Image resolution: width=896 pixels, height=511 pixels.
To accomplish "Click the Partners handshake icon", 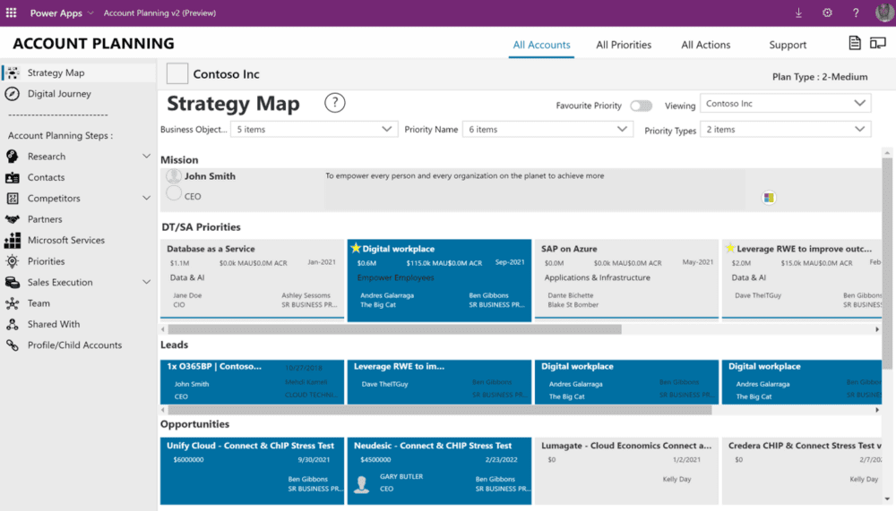I will (x=12, y=219).
